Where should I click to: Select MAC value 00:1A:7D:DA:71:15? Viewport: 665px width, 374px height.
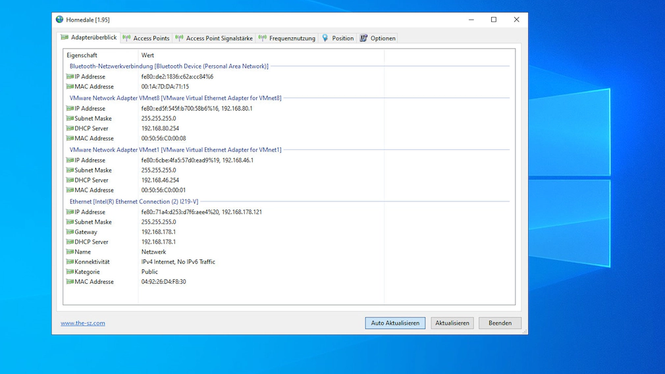pos(165,86)
